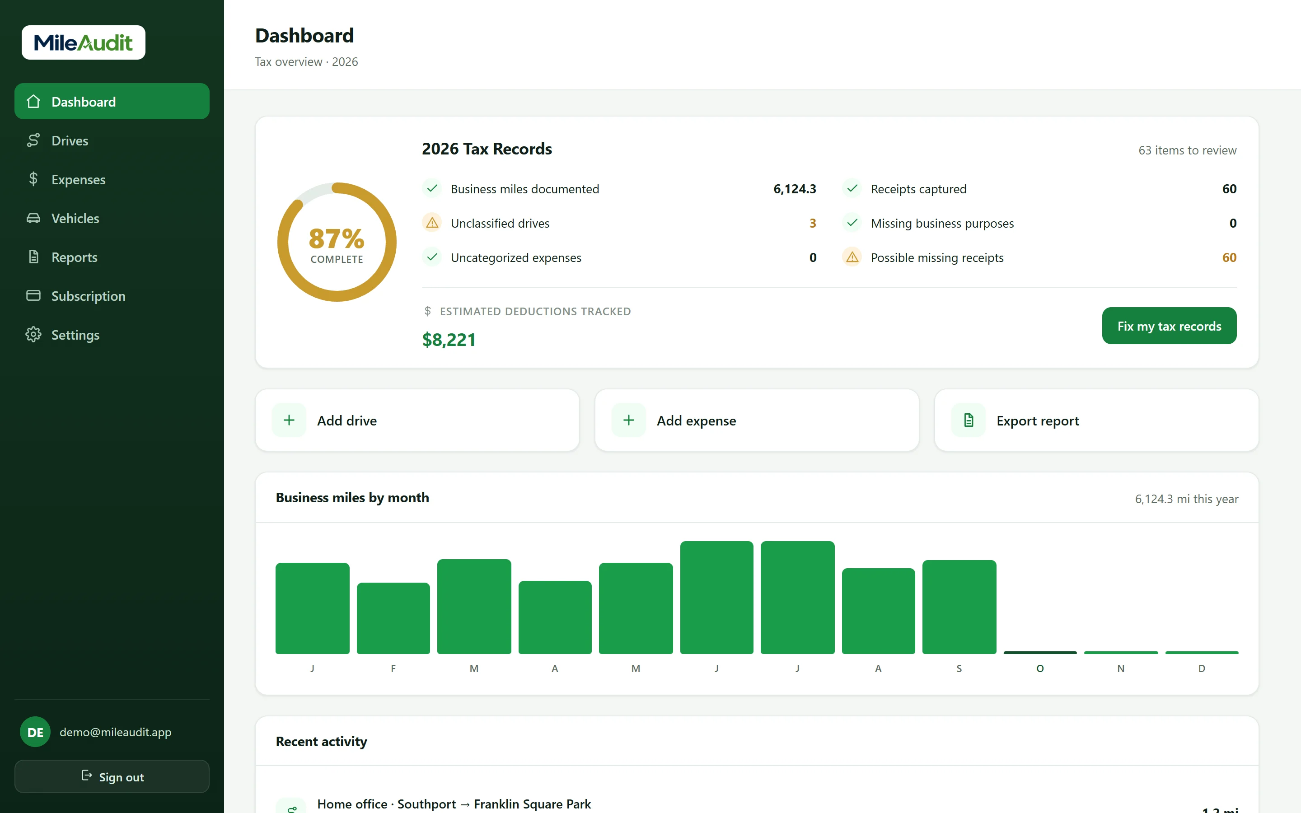Click the Uncategorized expenses label
Viewport: 1301px width, 813px height.
tap(515, 257)
